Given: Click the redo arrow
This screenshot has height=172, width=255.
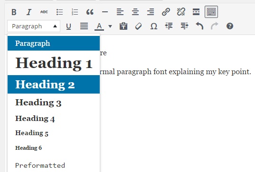Looking at the screenshot, I should [x=215, y=26].
